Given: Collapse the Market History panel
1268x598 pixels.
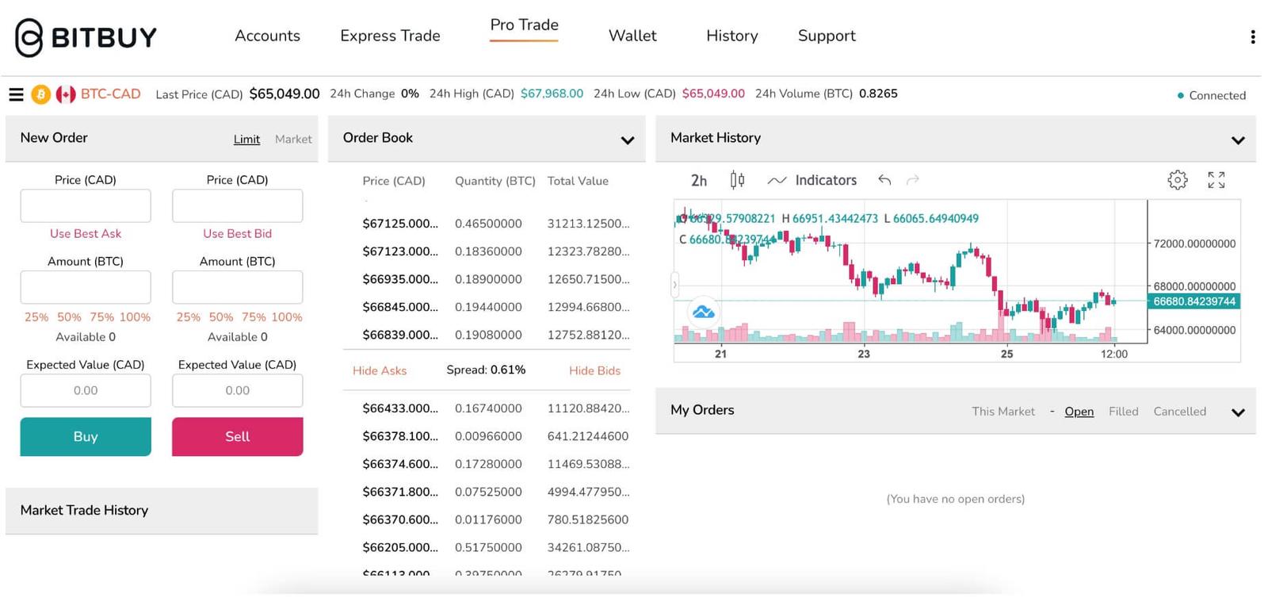Looking at the screenshot, I should 1238,140.
